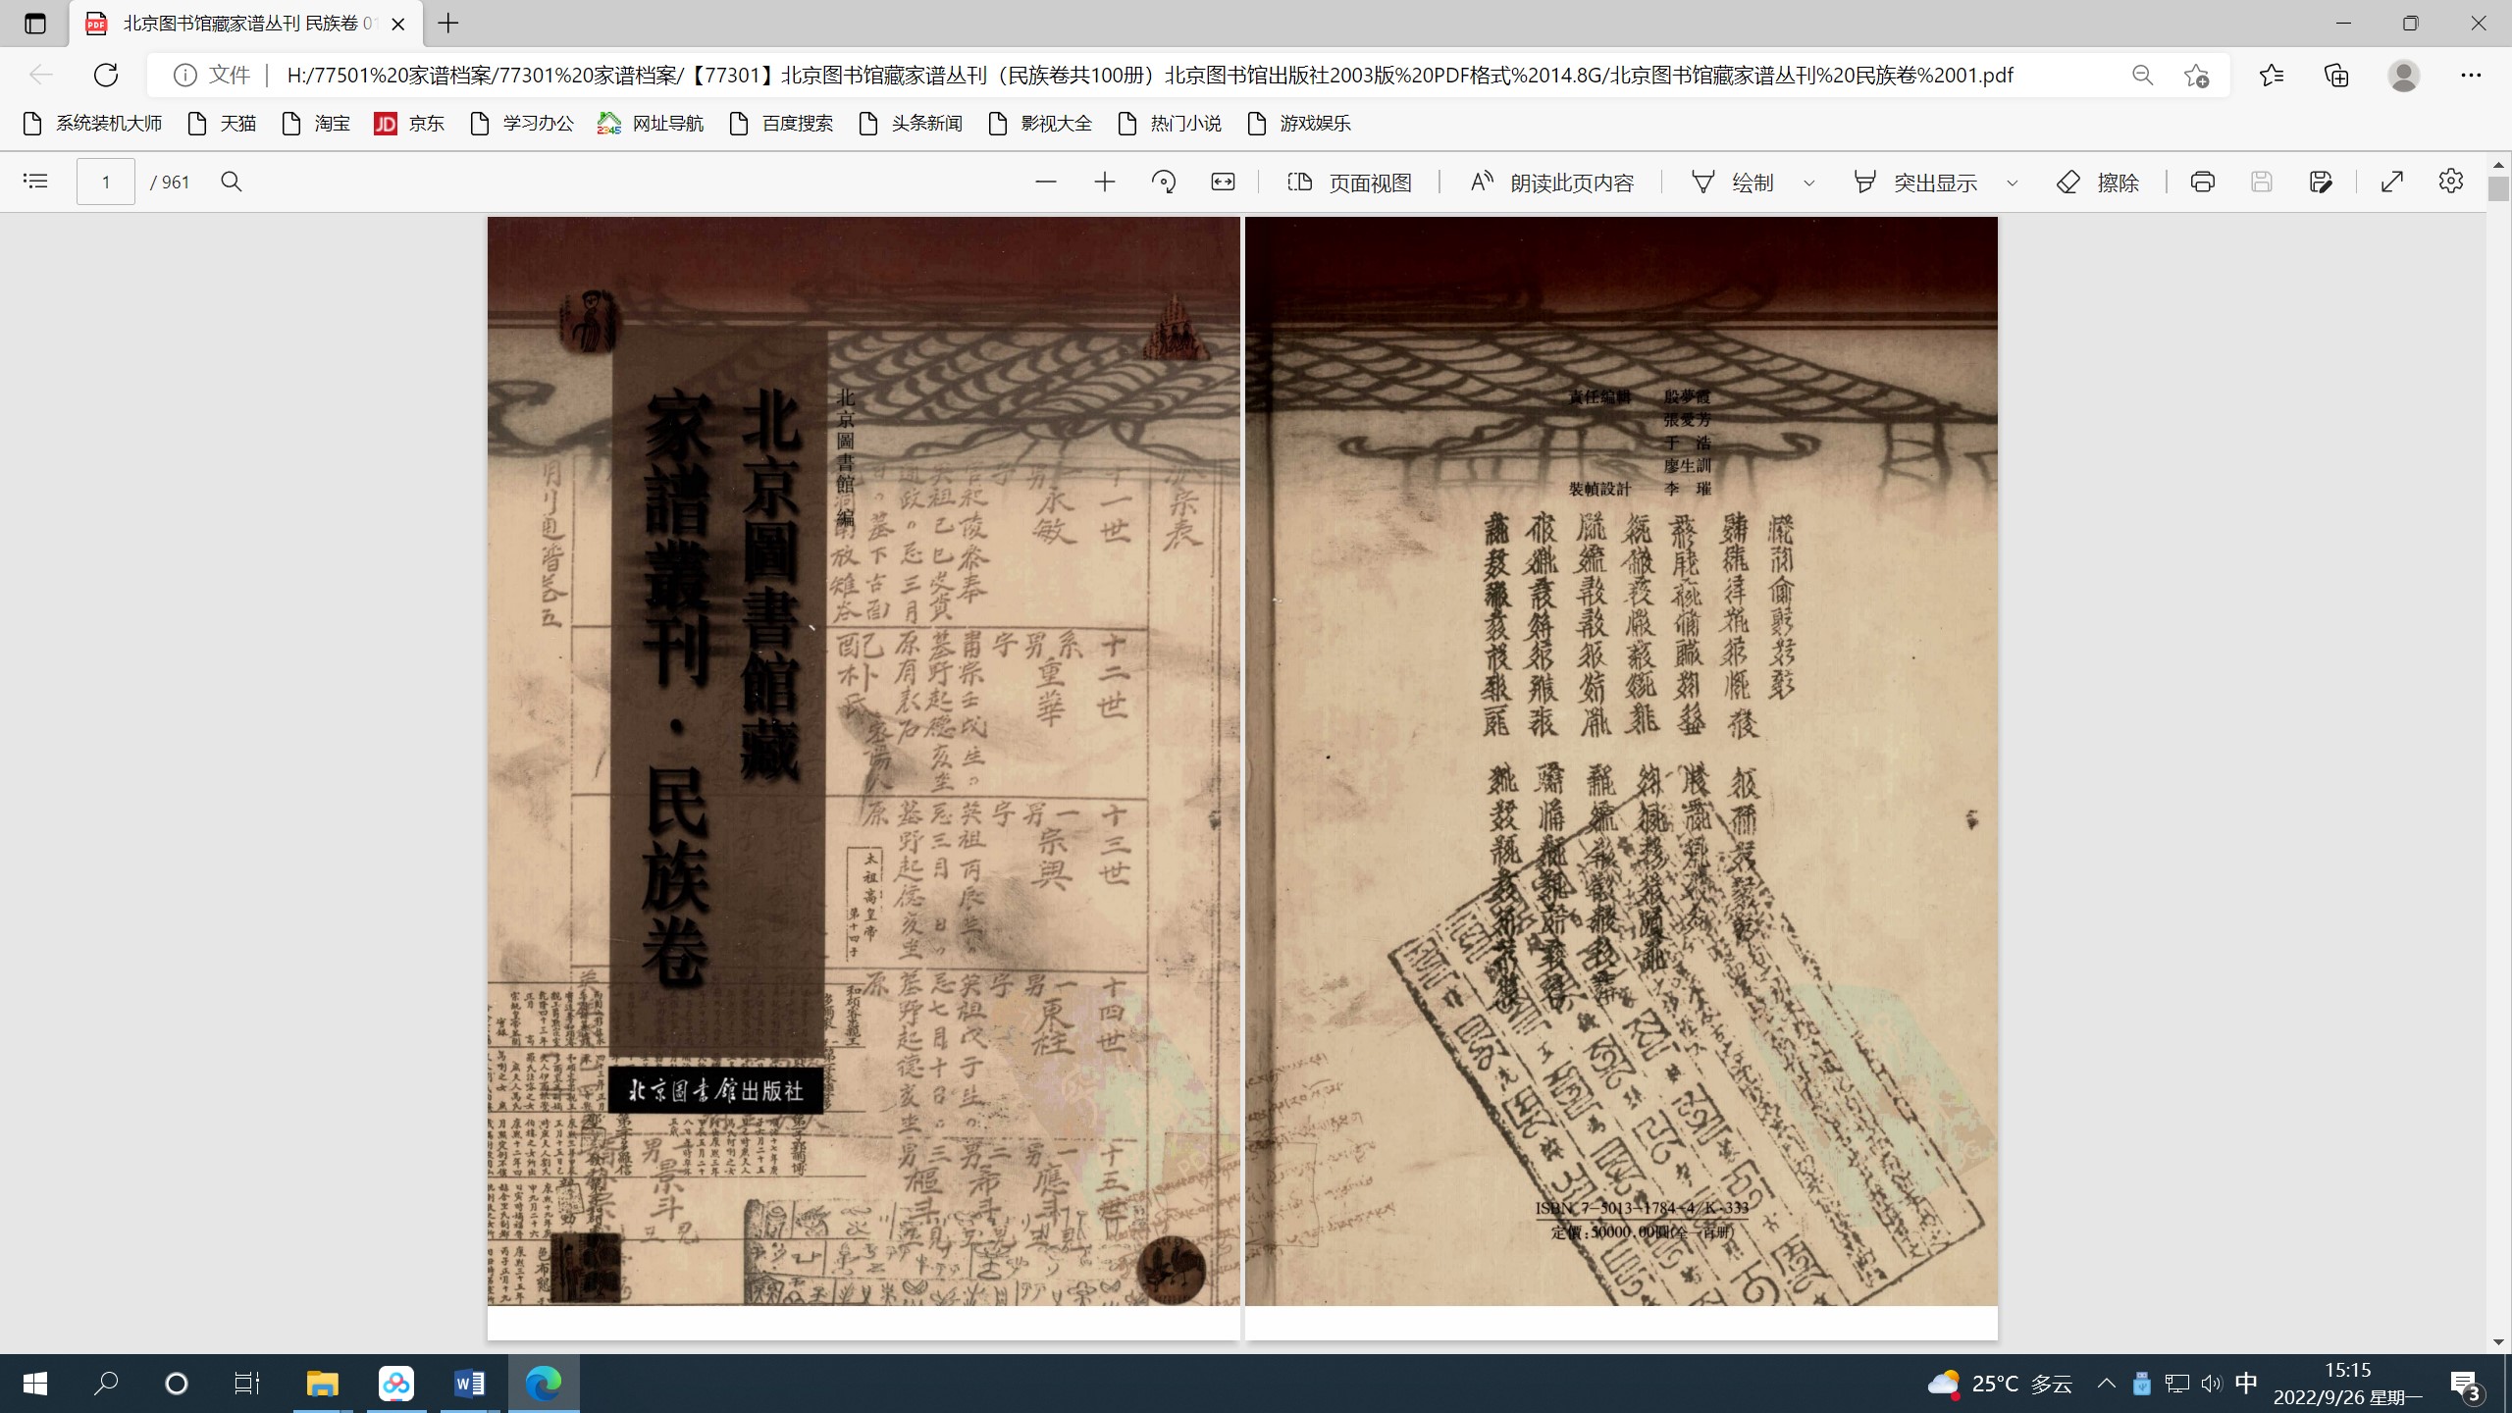The height and width of the screenshot is (1413, 2512).
Task: Open a new browser tab
Action: coord(448,24)
